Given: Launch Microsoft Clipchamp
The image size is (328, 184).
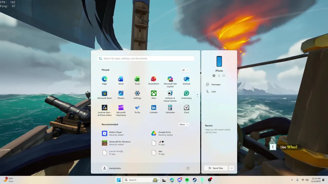Looking at the screenshot, I should pyautogui.click(x=121, y=110).
